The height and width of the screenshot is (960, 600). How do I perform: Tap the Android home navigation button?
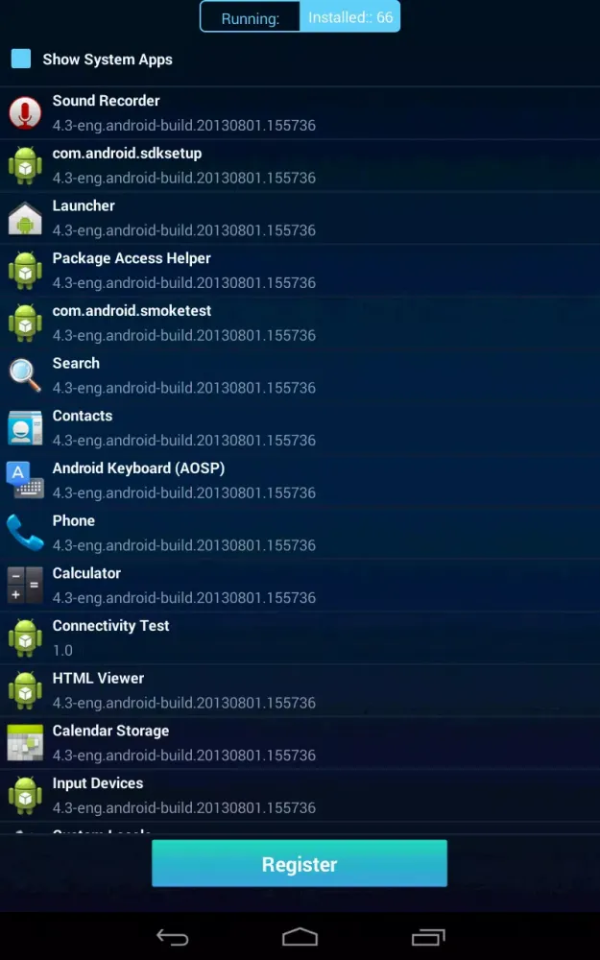300,937
